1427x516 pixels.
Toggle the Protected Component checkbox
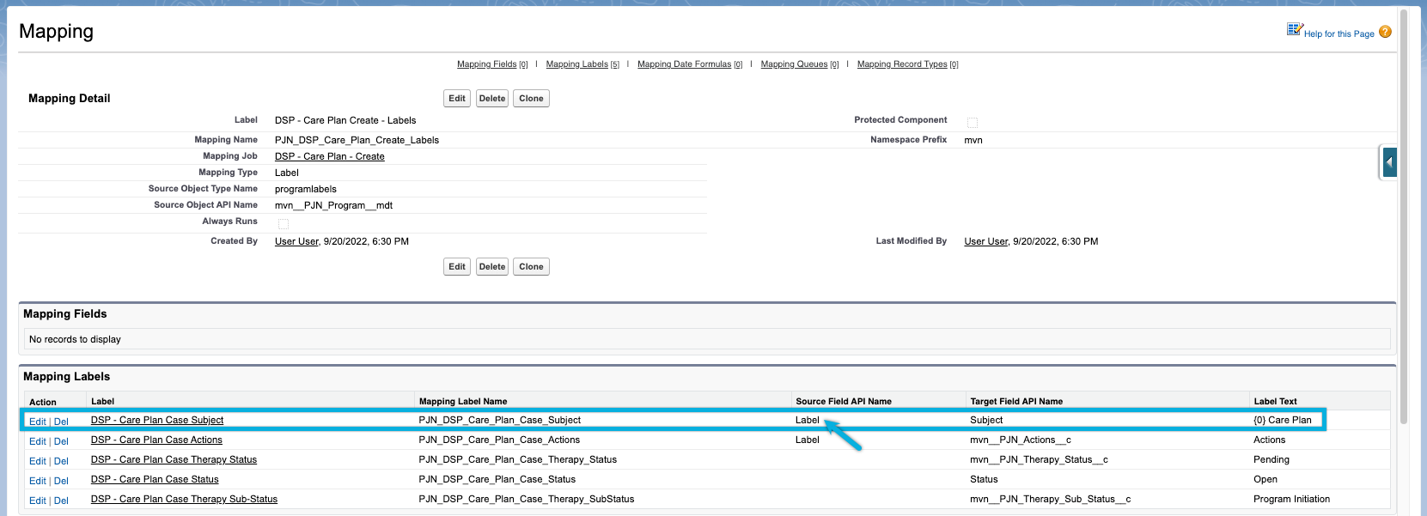click(x=973, y=122)
